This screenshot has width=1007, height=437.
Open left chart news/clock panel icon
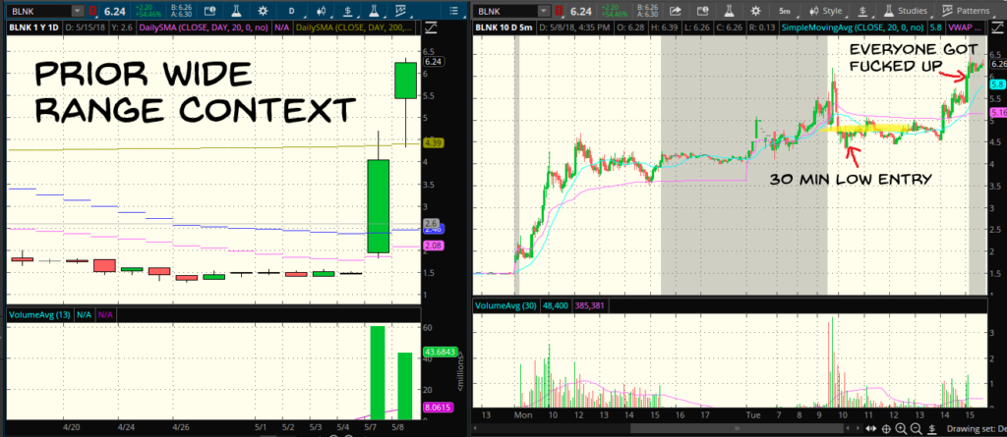tap(210, 11)
